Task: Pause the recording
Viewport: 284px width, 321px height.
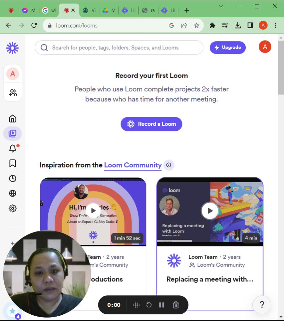Action: pyautogui.click(x=162, y=305)
